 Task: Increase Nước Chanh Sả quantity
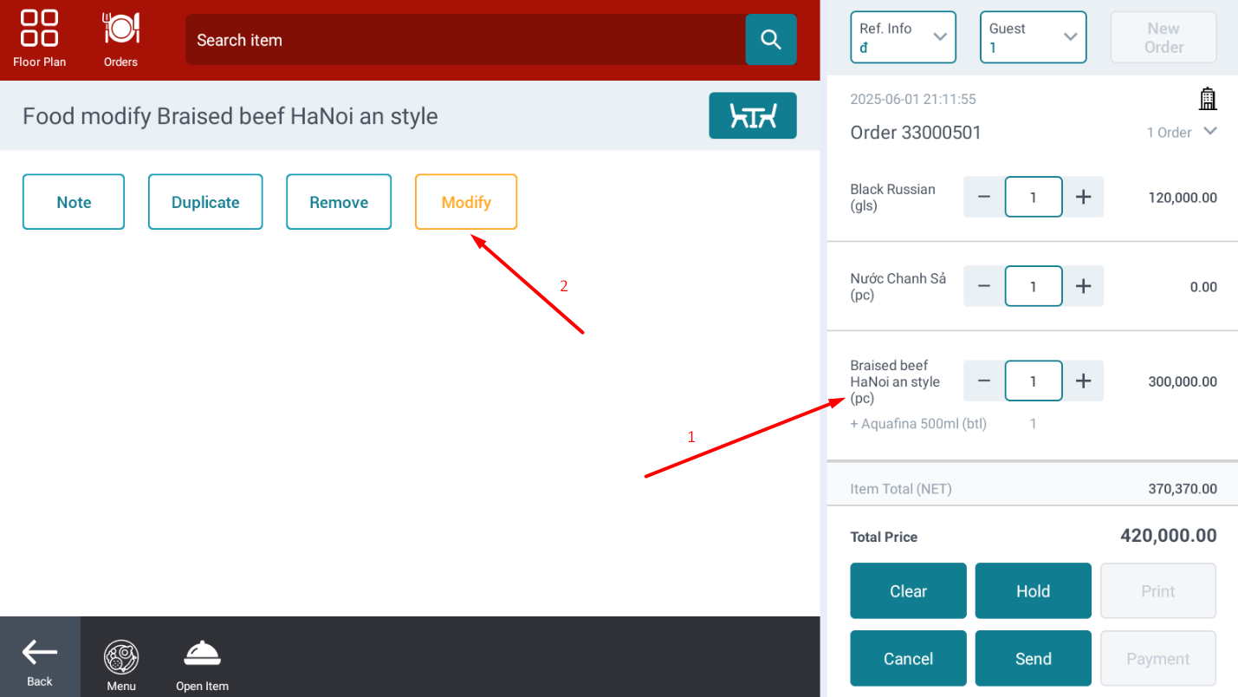pyautogui.click(x=1083, y=286)
